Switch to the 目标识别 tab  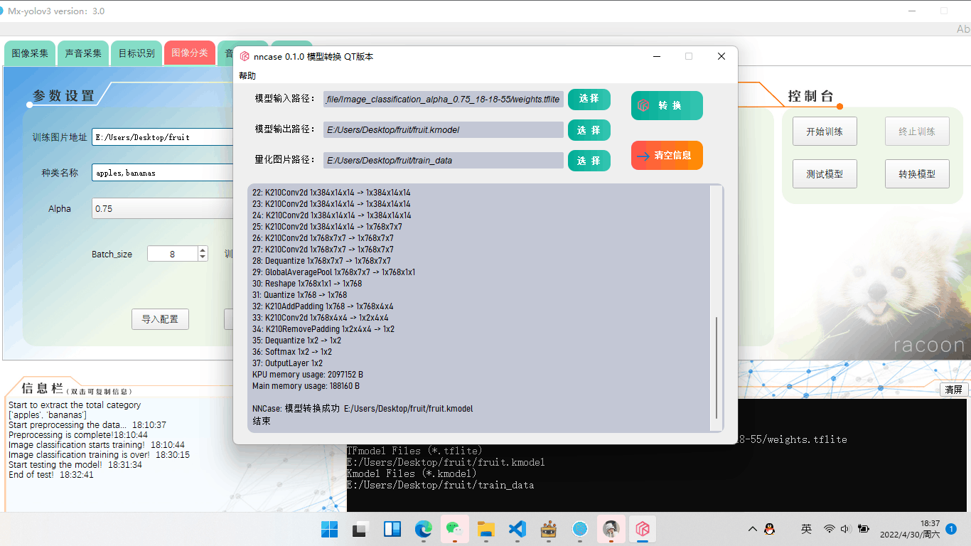[136, 53]
